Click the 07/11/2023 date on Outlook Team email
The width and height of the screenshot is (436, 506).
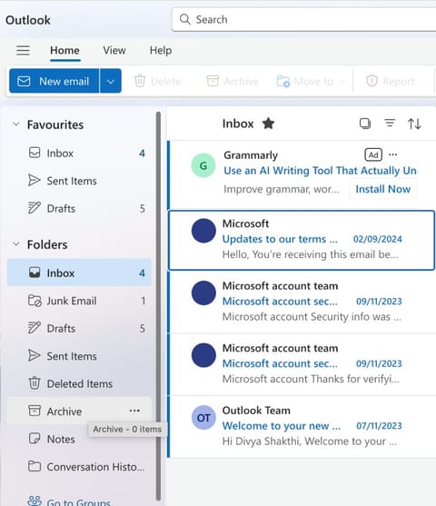(379, 426)
